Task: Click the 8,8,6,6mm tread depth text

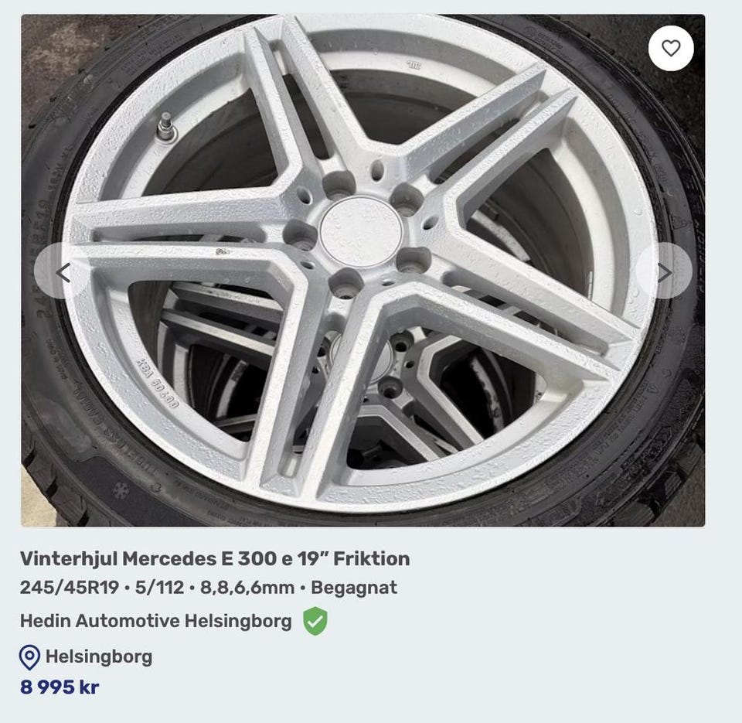Action: 247,588
